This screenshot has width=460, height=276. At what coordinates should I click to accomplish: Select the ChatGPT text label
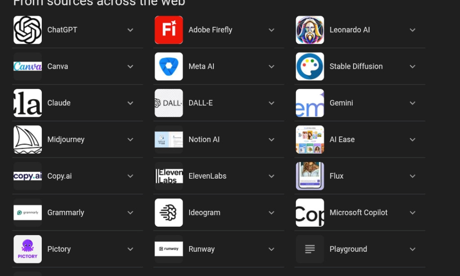tap(62, 30)
